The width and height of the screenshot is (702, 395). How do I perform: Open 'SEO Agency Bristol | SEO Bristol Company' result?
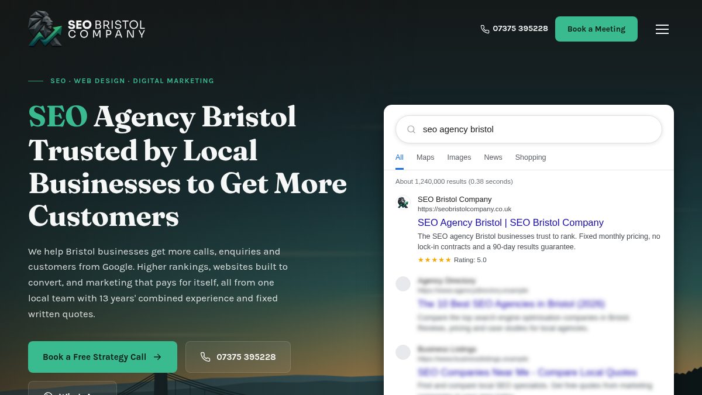click(511, 222)
